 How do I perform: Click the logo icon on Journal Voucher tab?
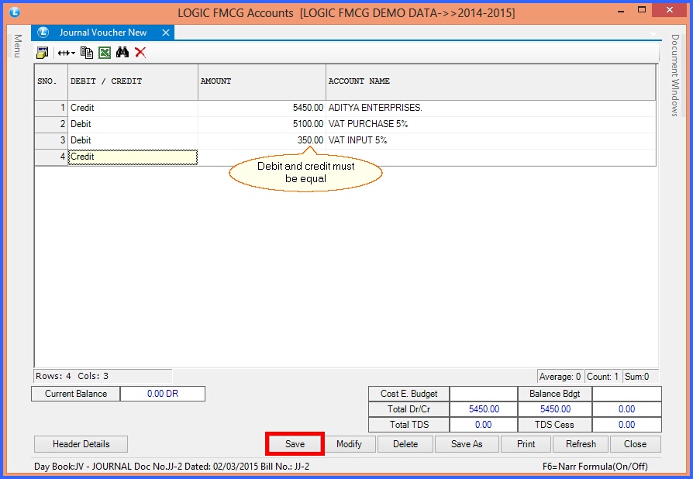point(43,33)
